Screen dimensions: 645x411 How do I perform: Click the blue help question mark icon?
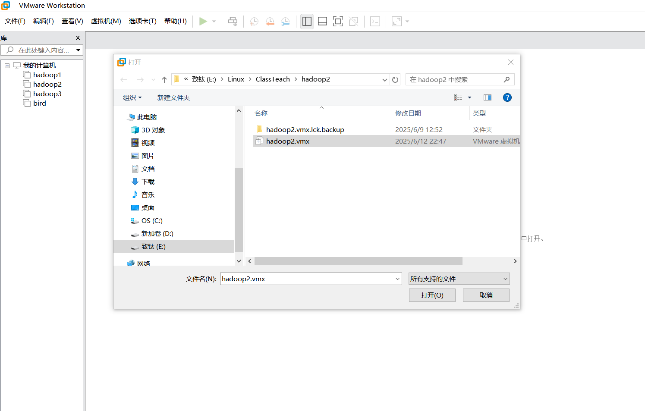(507, 97)
